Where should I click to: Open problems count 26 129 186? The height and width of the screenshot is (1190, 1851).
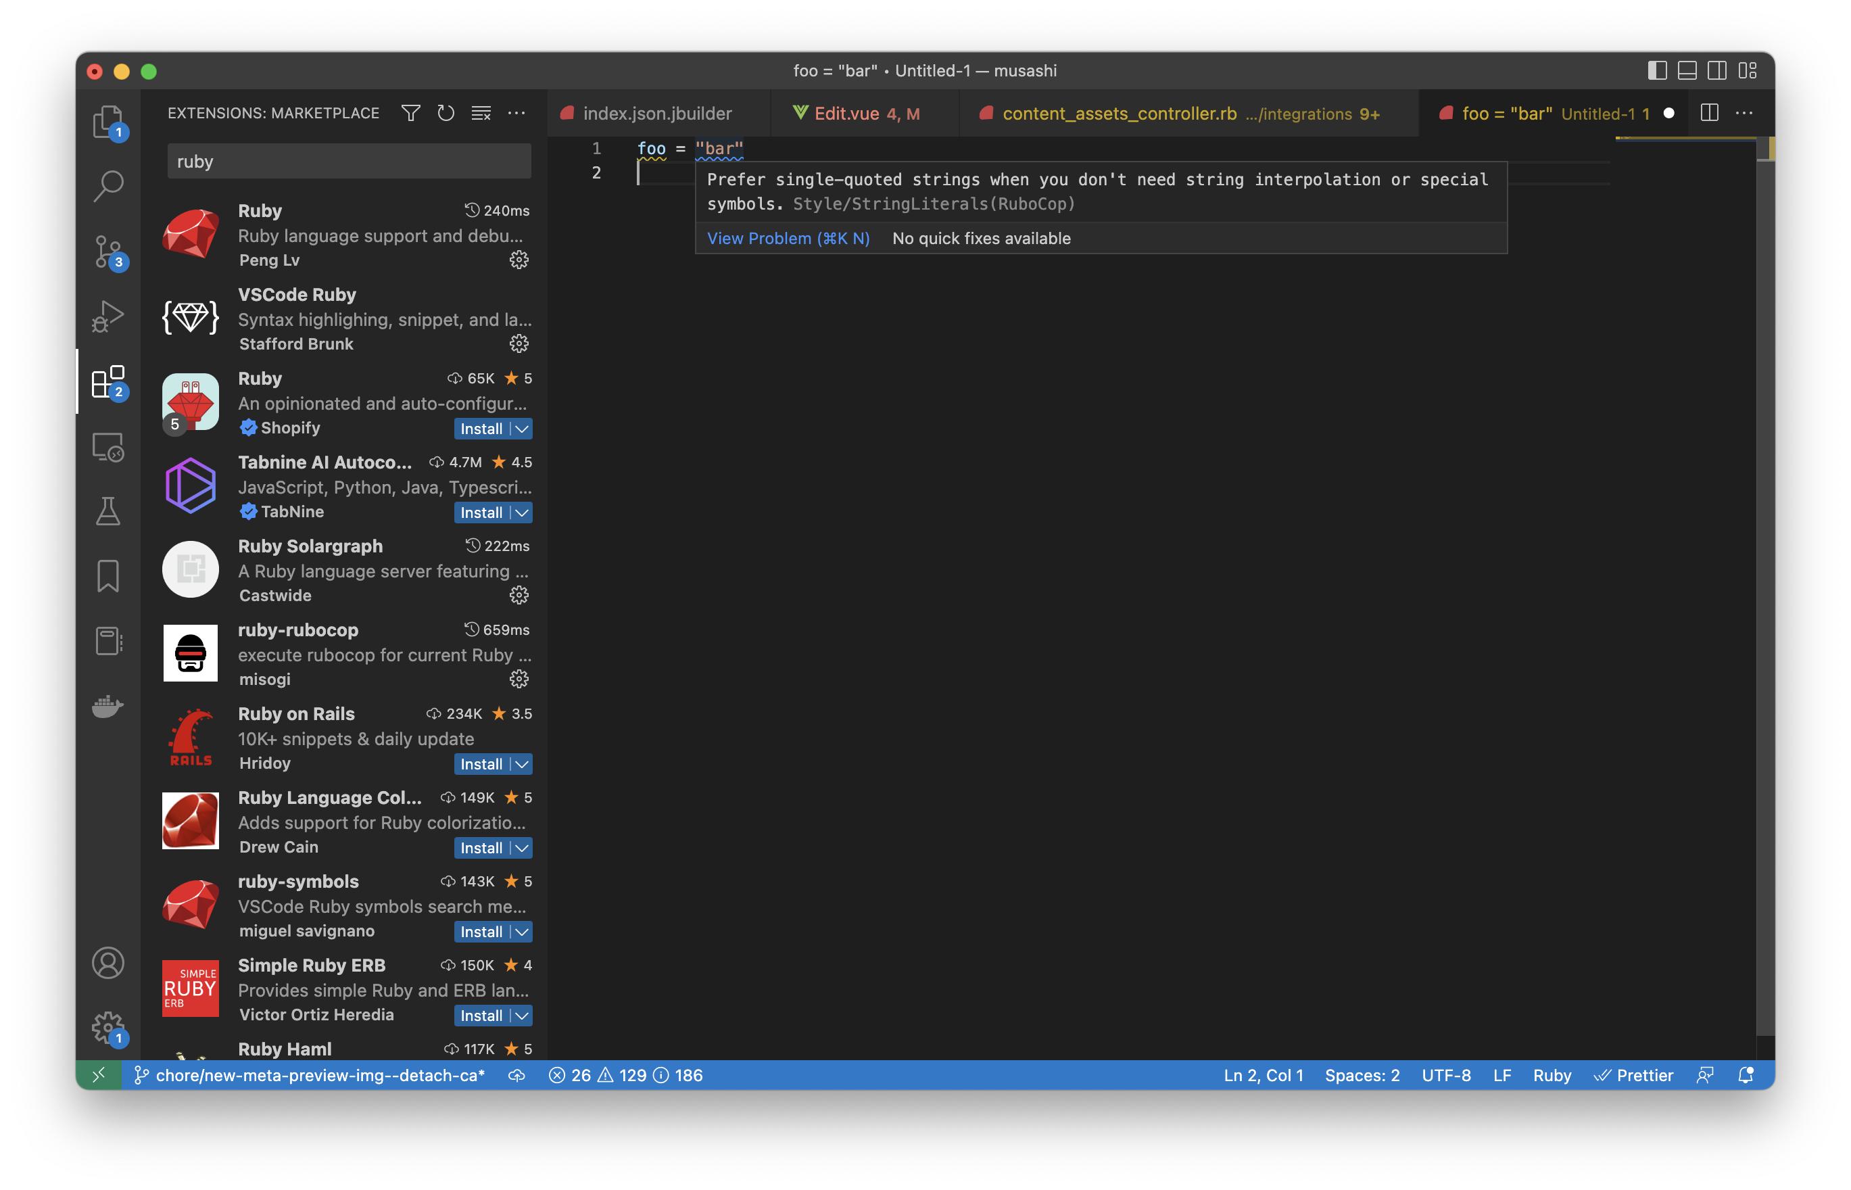coord(625,1075)
